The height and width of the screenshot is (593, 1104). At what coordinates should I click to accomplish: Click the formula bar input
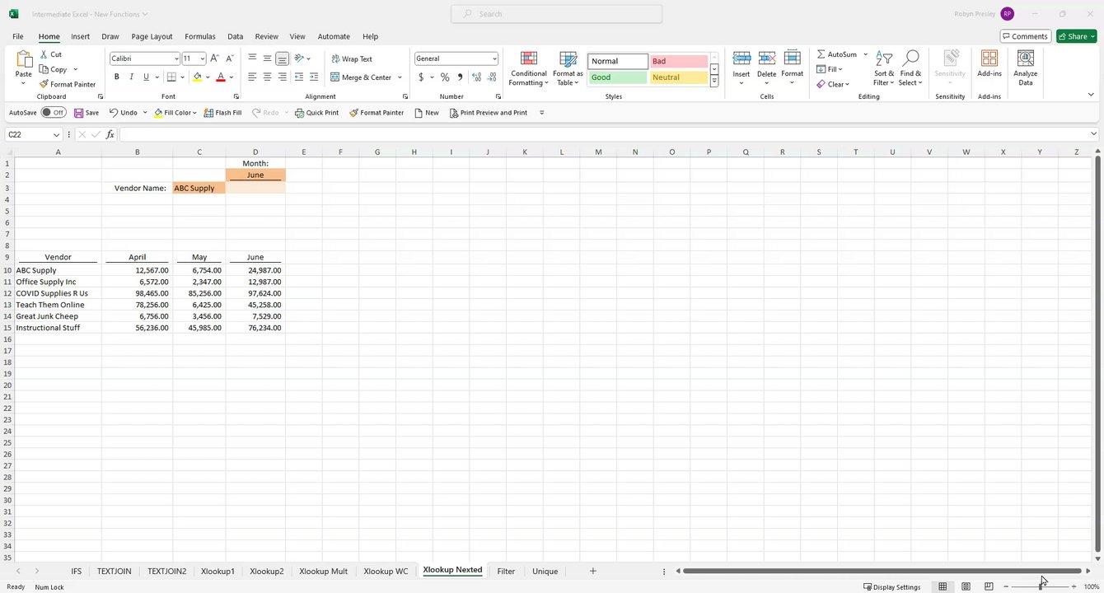[x=606, y=134]
